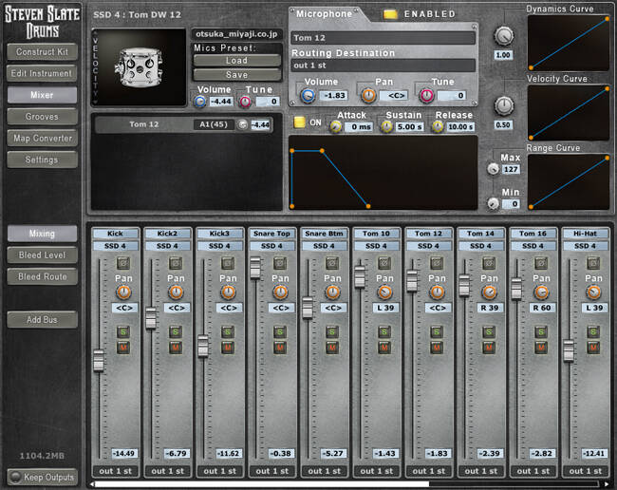The image size is (617, 490).
Task: Open the Routing Destination out 1 st dropdown
Action: point(383,66)
